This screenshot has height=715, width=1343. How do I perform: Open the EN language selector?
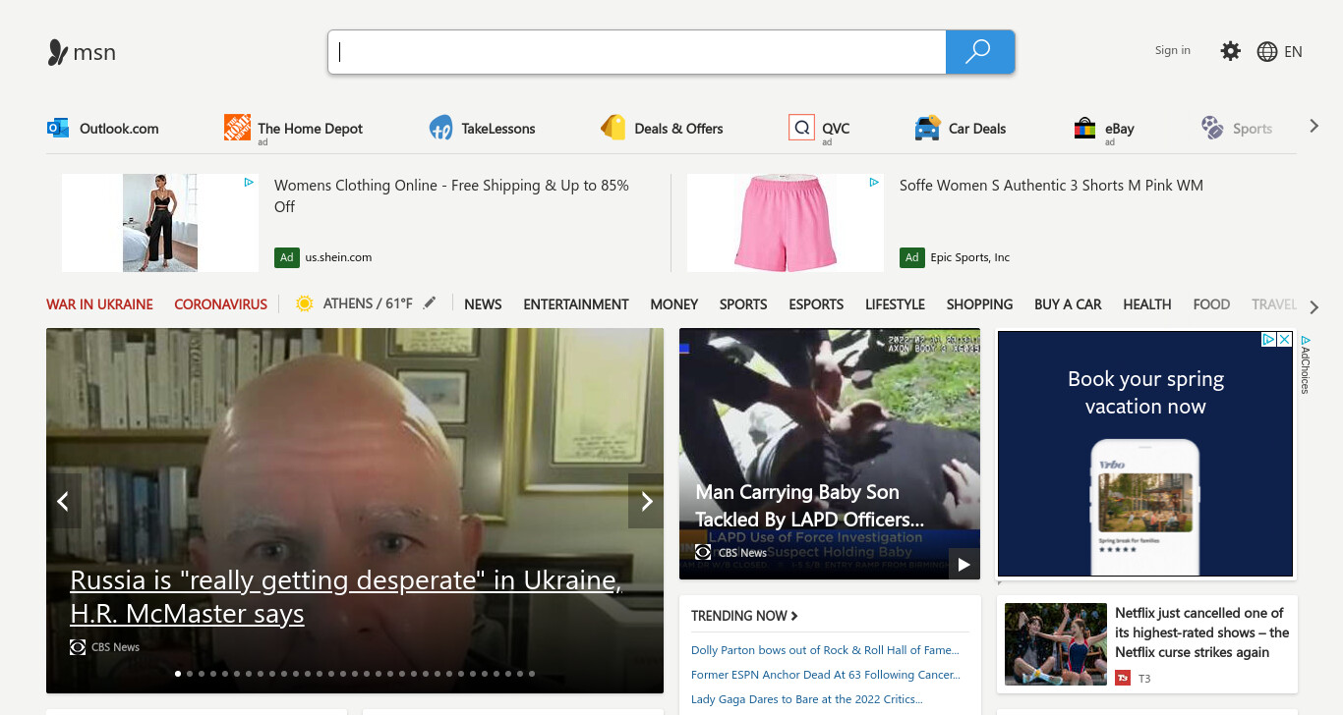click(1293, 52)
